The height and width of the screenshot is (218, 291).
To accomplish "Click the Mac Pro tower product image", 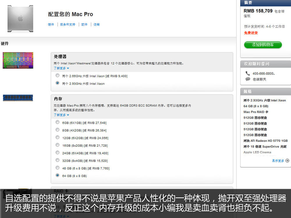I will coord(20,19).
